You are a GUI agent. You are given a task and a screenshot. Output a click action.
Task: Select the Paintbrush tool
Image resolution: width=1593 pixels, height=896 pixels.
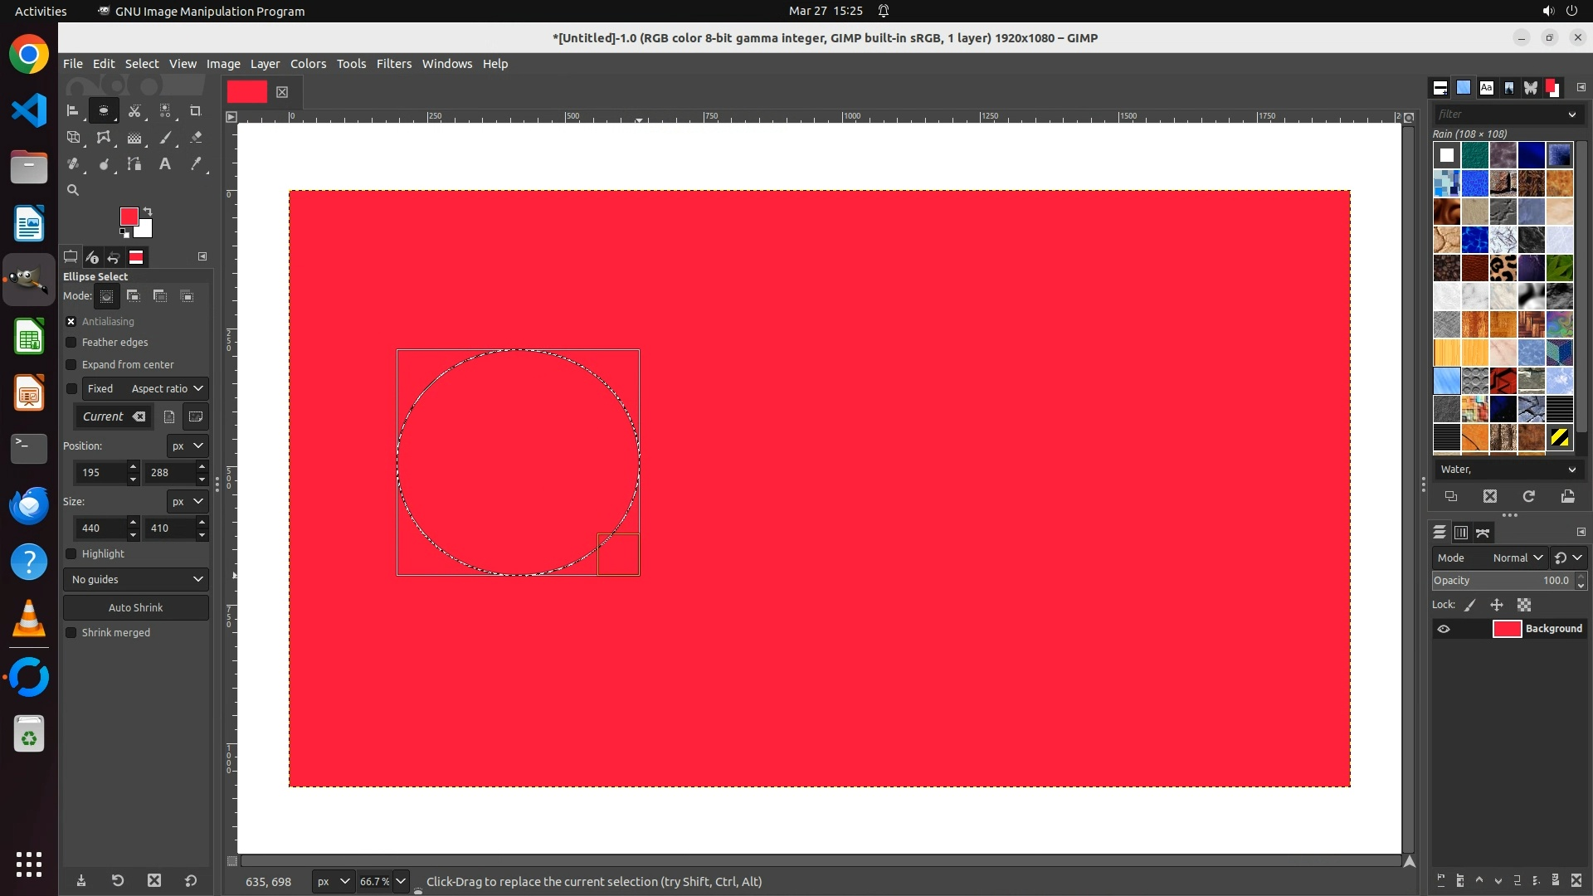[165, 138]
